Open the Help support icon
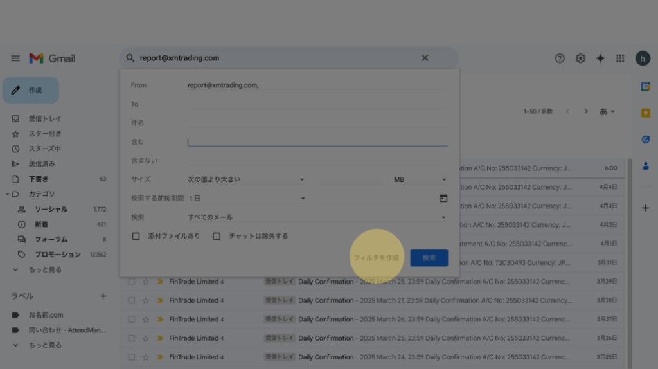Viewport: 658px width, 369px height. pyautogui.click(x=560, y=59)
